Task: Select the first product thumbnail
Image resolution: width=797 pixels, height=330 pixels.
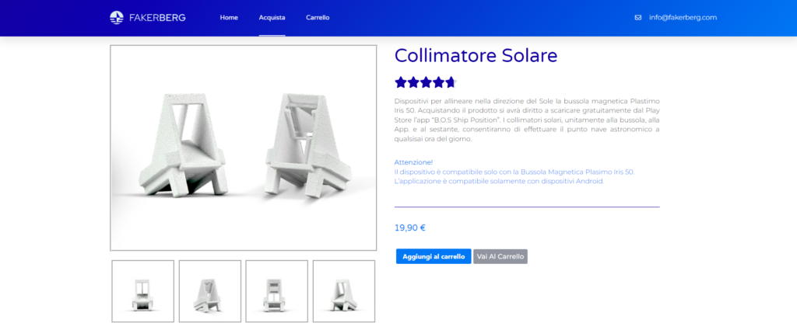Action: (x=143, y=291)
